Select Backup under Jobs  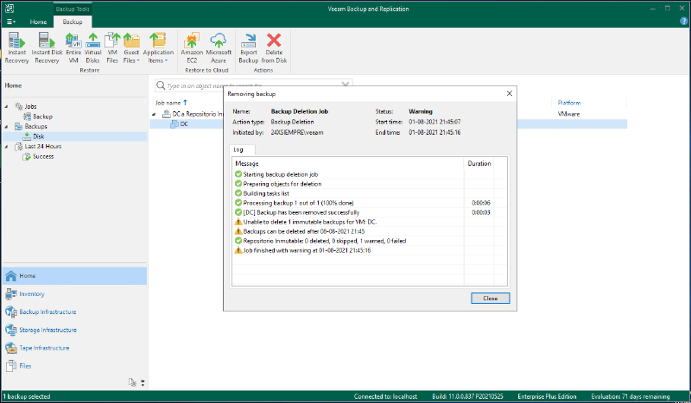point(38,116)
